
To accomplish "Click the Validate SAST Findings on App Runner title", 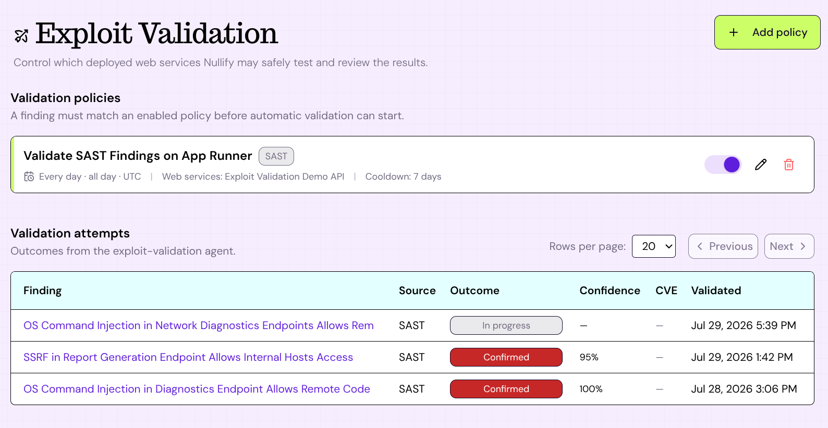I will click(138, 156).
